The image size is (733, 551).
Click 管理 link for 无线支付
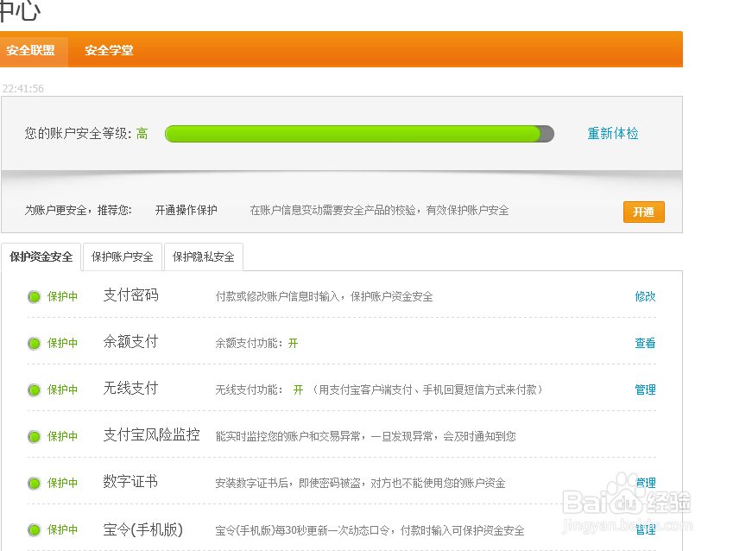(645, 389)
